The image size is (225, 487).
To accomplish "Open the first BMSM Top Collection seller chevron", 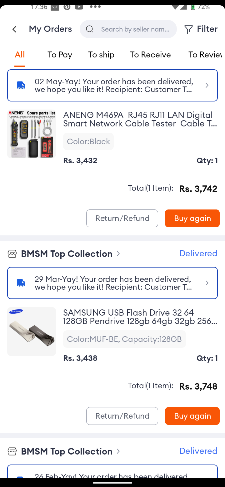I will [118, 253].
